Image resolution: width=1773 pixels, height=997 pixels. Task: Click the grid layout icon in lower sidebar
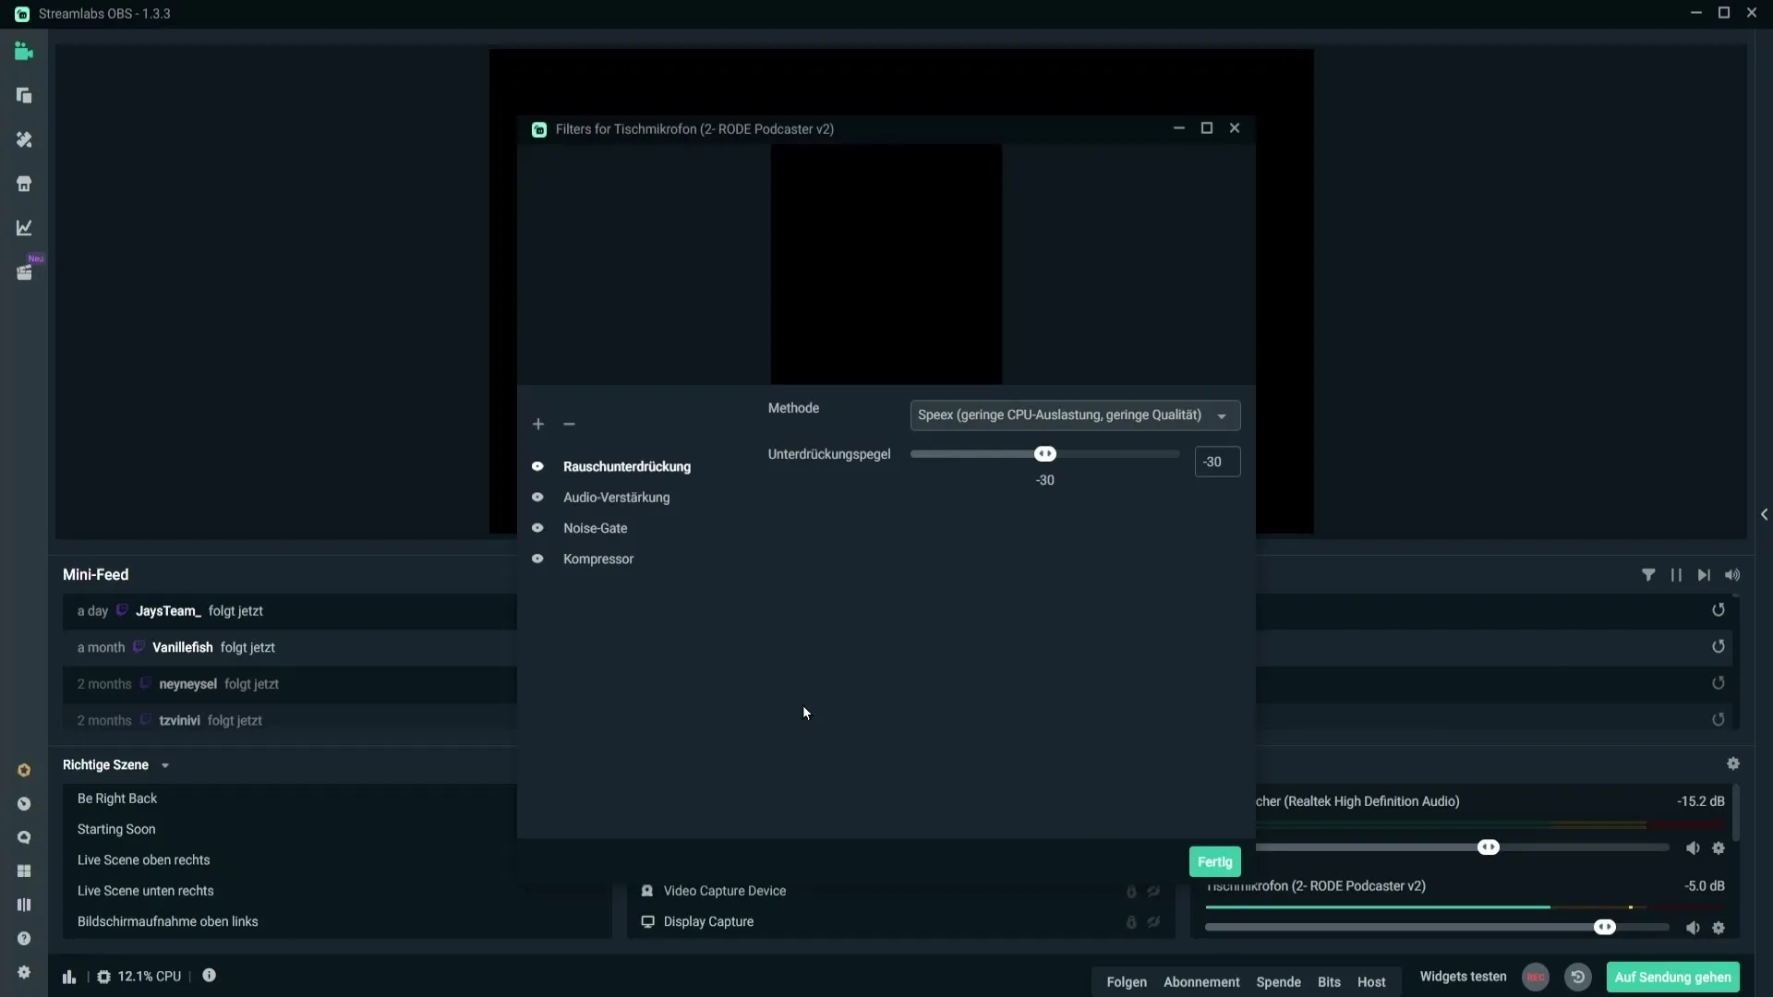[x=24, y=871]
